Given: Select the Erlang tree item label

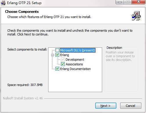Looking at the screenshot, I should tap(64, 55).
